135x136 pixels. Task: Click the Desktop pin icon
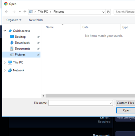[x=38, y=37]
